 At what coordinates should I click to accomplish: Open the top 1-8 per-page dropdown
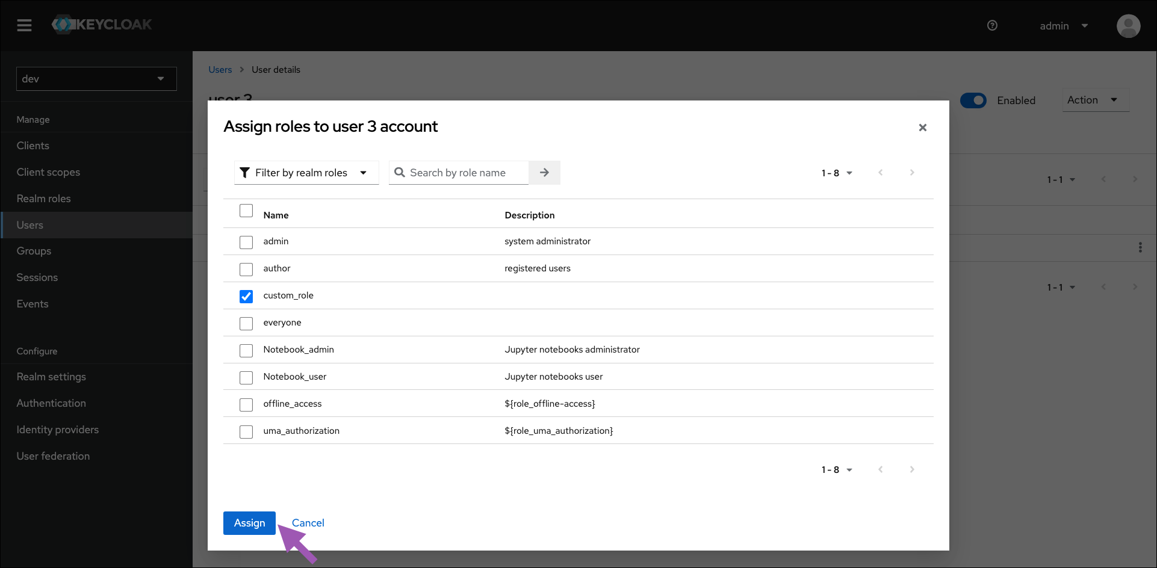pyautogui.click(x=837, y=173)
